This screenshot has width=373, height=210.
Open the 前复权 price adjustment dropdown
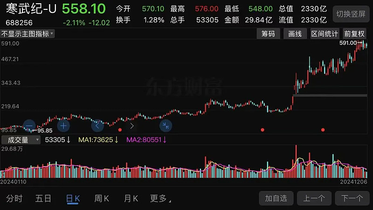tap(355, 34)
